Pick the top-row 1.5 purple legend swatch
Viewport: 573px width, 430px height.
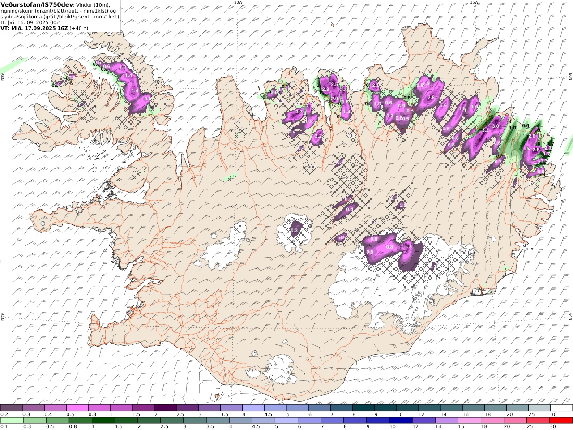[x=143, y=408]
